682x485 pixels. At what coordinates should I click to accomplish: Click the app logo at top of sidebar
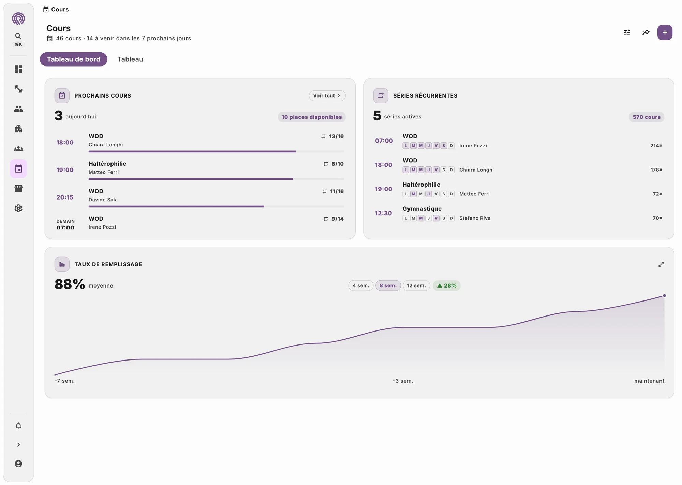pyautogui.click(x=18, y=18)
